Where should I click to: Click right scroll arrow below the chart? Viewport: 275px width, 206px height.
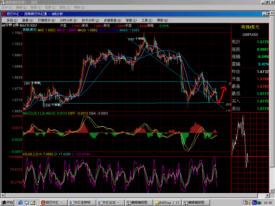(267, 195)
